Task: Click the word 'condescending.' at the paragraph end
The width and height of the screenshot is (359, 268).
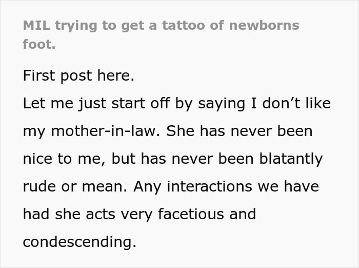Action: pyautogui.click(x=79, y=241)
